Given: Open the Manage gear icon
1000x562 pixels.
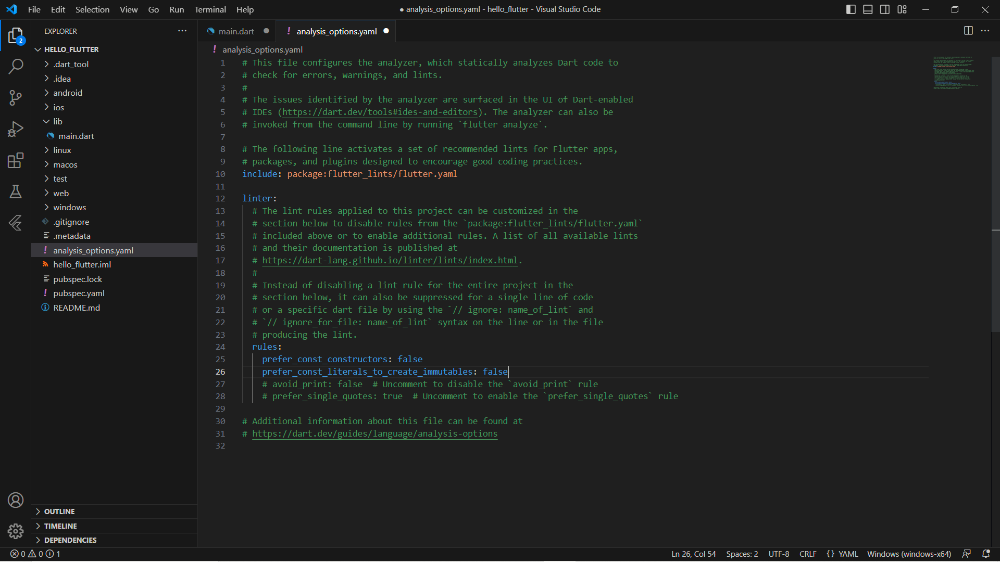Looking at the screenshot, I should pyautogui.click(x=16, y=531).
